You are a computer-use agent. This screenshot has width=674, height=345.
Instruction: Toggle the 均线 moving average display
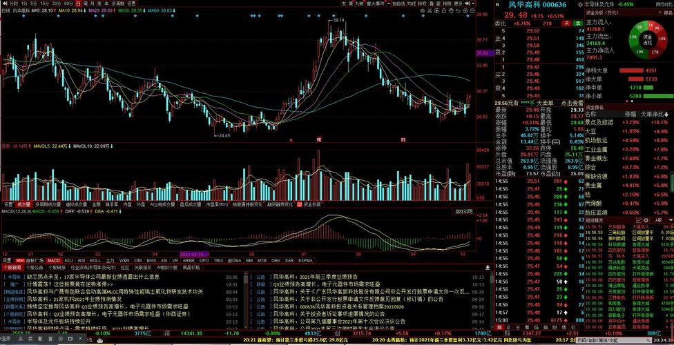[412, 3]
